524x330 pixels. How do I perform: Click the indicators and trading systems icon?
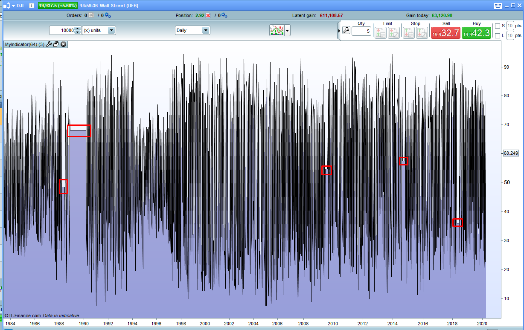pyautogui.click(x=277, y=30)
